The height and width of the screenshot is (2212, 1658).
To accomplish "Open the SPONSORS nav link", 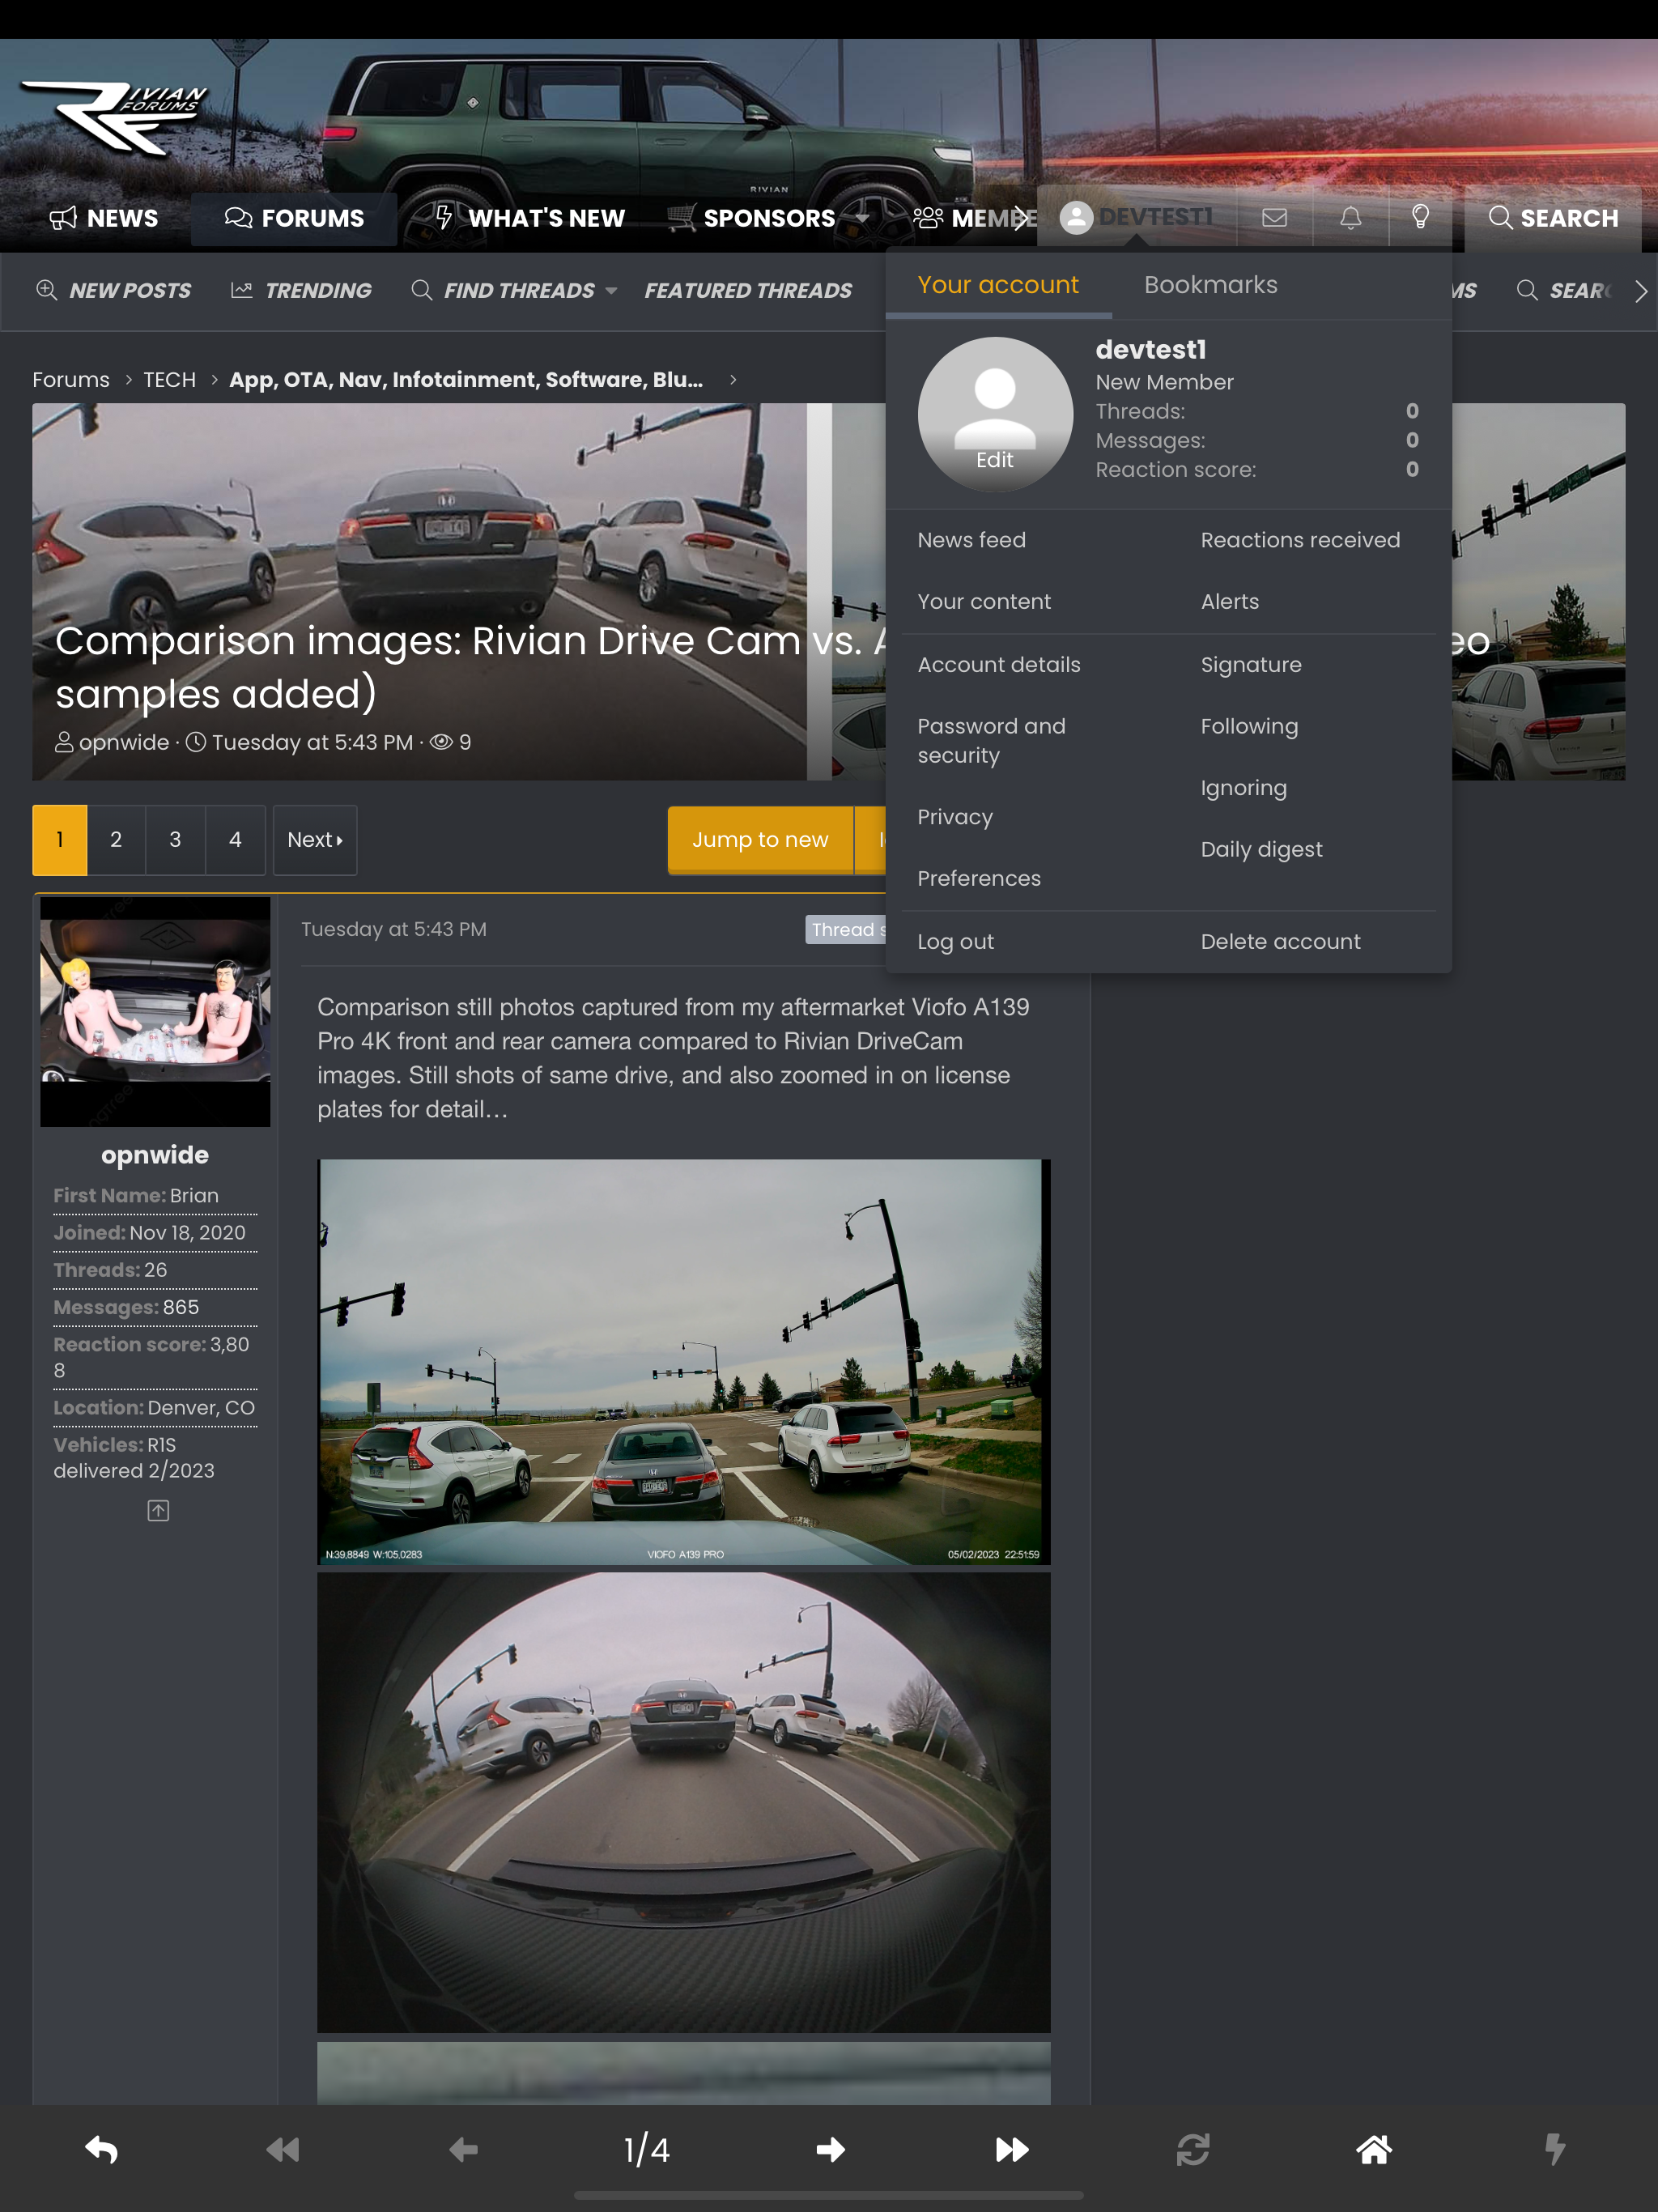I will pyautogui.click(x=752, y=218).
